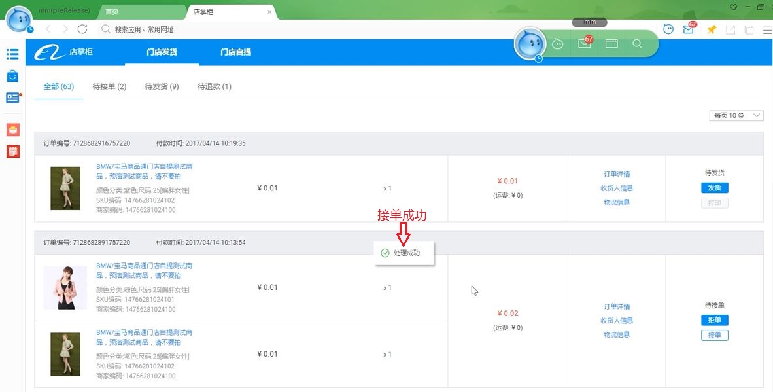773x392 pixels.
Task: Click the blue 发货 button
Action: click(714, 188)
